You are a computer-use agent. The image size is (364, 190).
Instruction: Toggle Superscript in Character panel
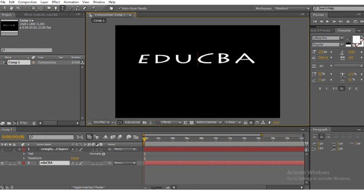pyautogui.click(x=350, y=89)
